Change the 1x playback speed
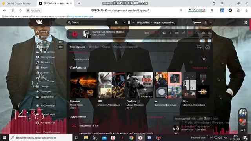 [x=164, y=33]
